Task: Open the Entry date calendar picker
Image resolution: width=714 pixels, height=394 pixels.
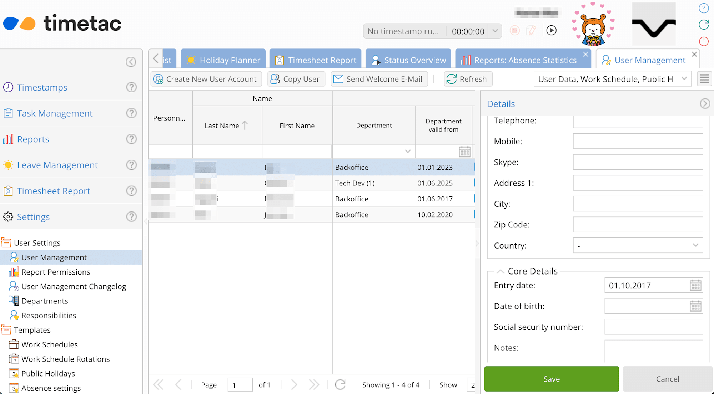Action: [695, 286]
